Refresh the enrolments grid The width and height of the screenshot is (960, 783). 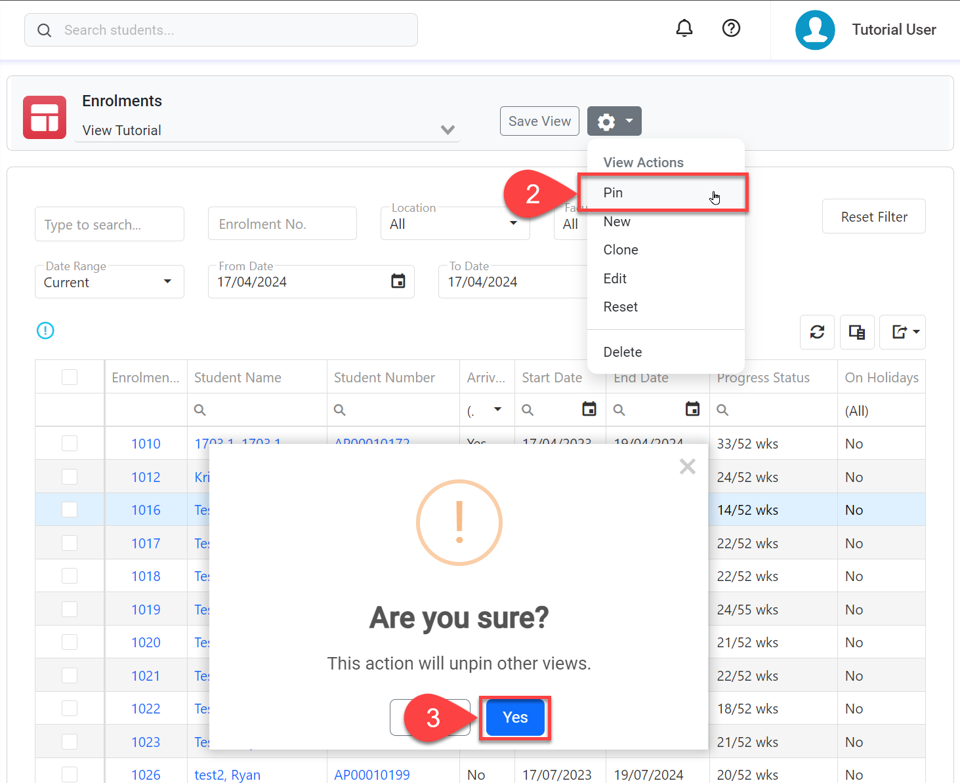coord(817,332)
